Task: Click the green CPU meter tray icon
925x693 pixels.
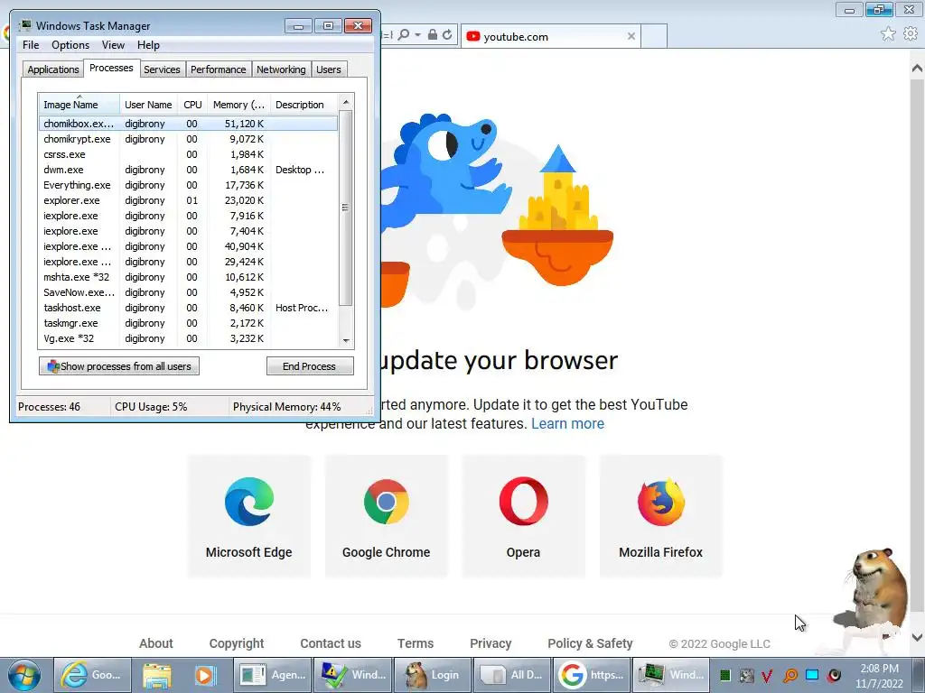Action: click(725, 675)
